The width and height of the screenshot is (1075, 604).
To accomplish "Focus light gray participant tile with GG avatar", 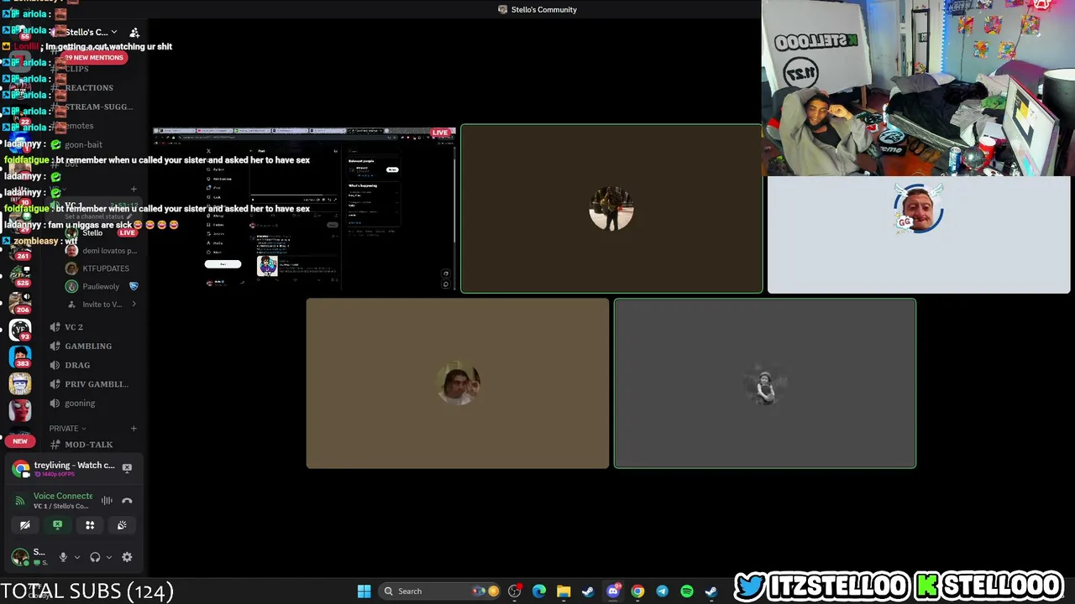I will point(919,234).
